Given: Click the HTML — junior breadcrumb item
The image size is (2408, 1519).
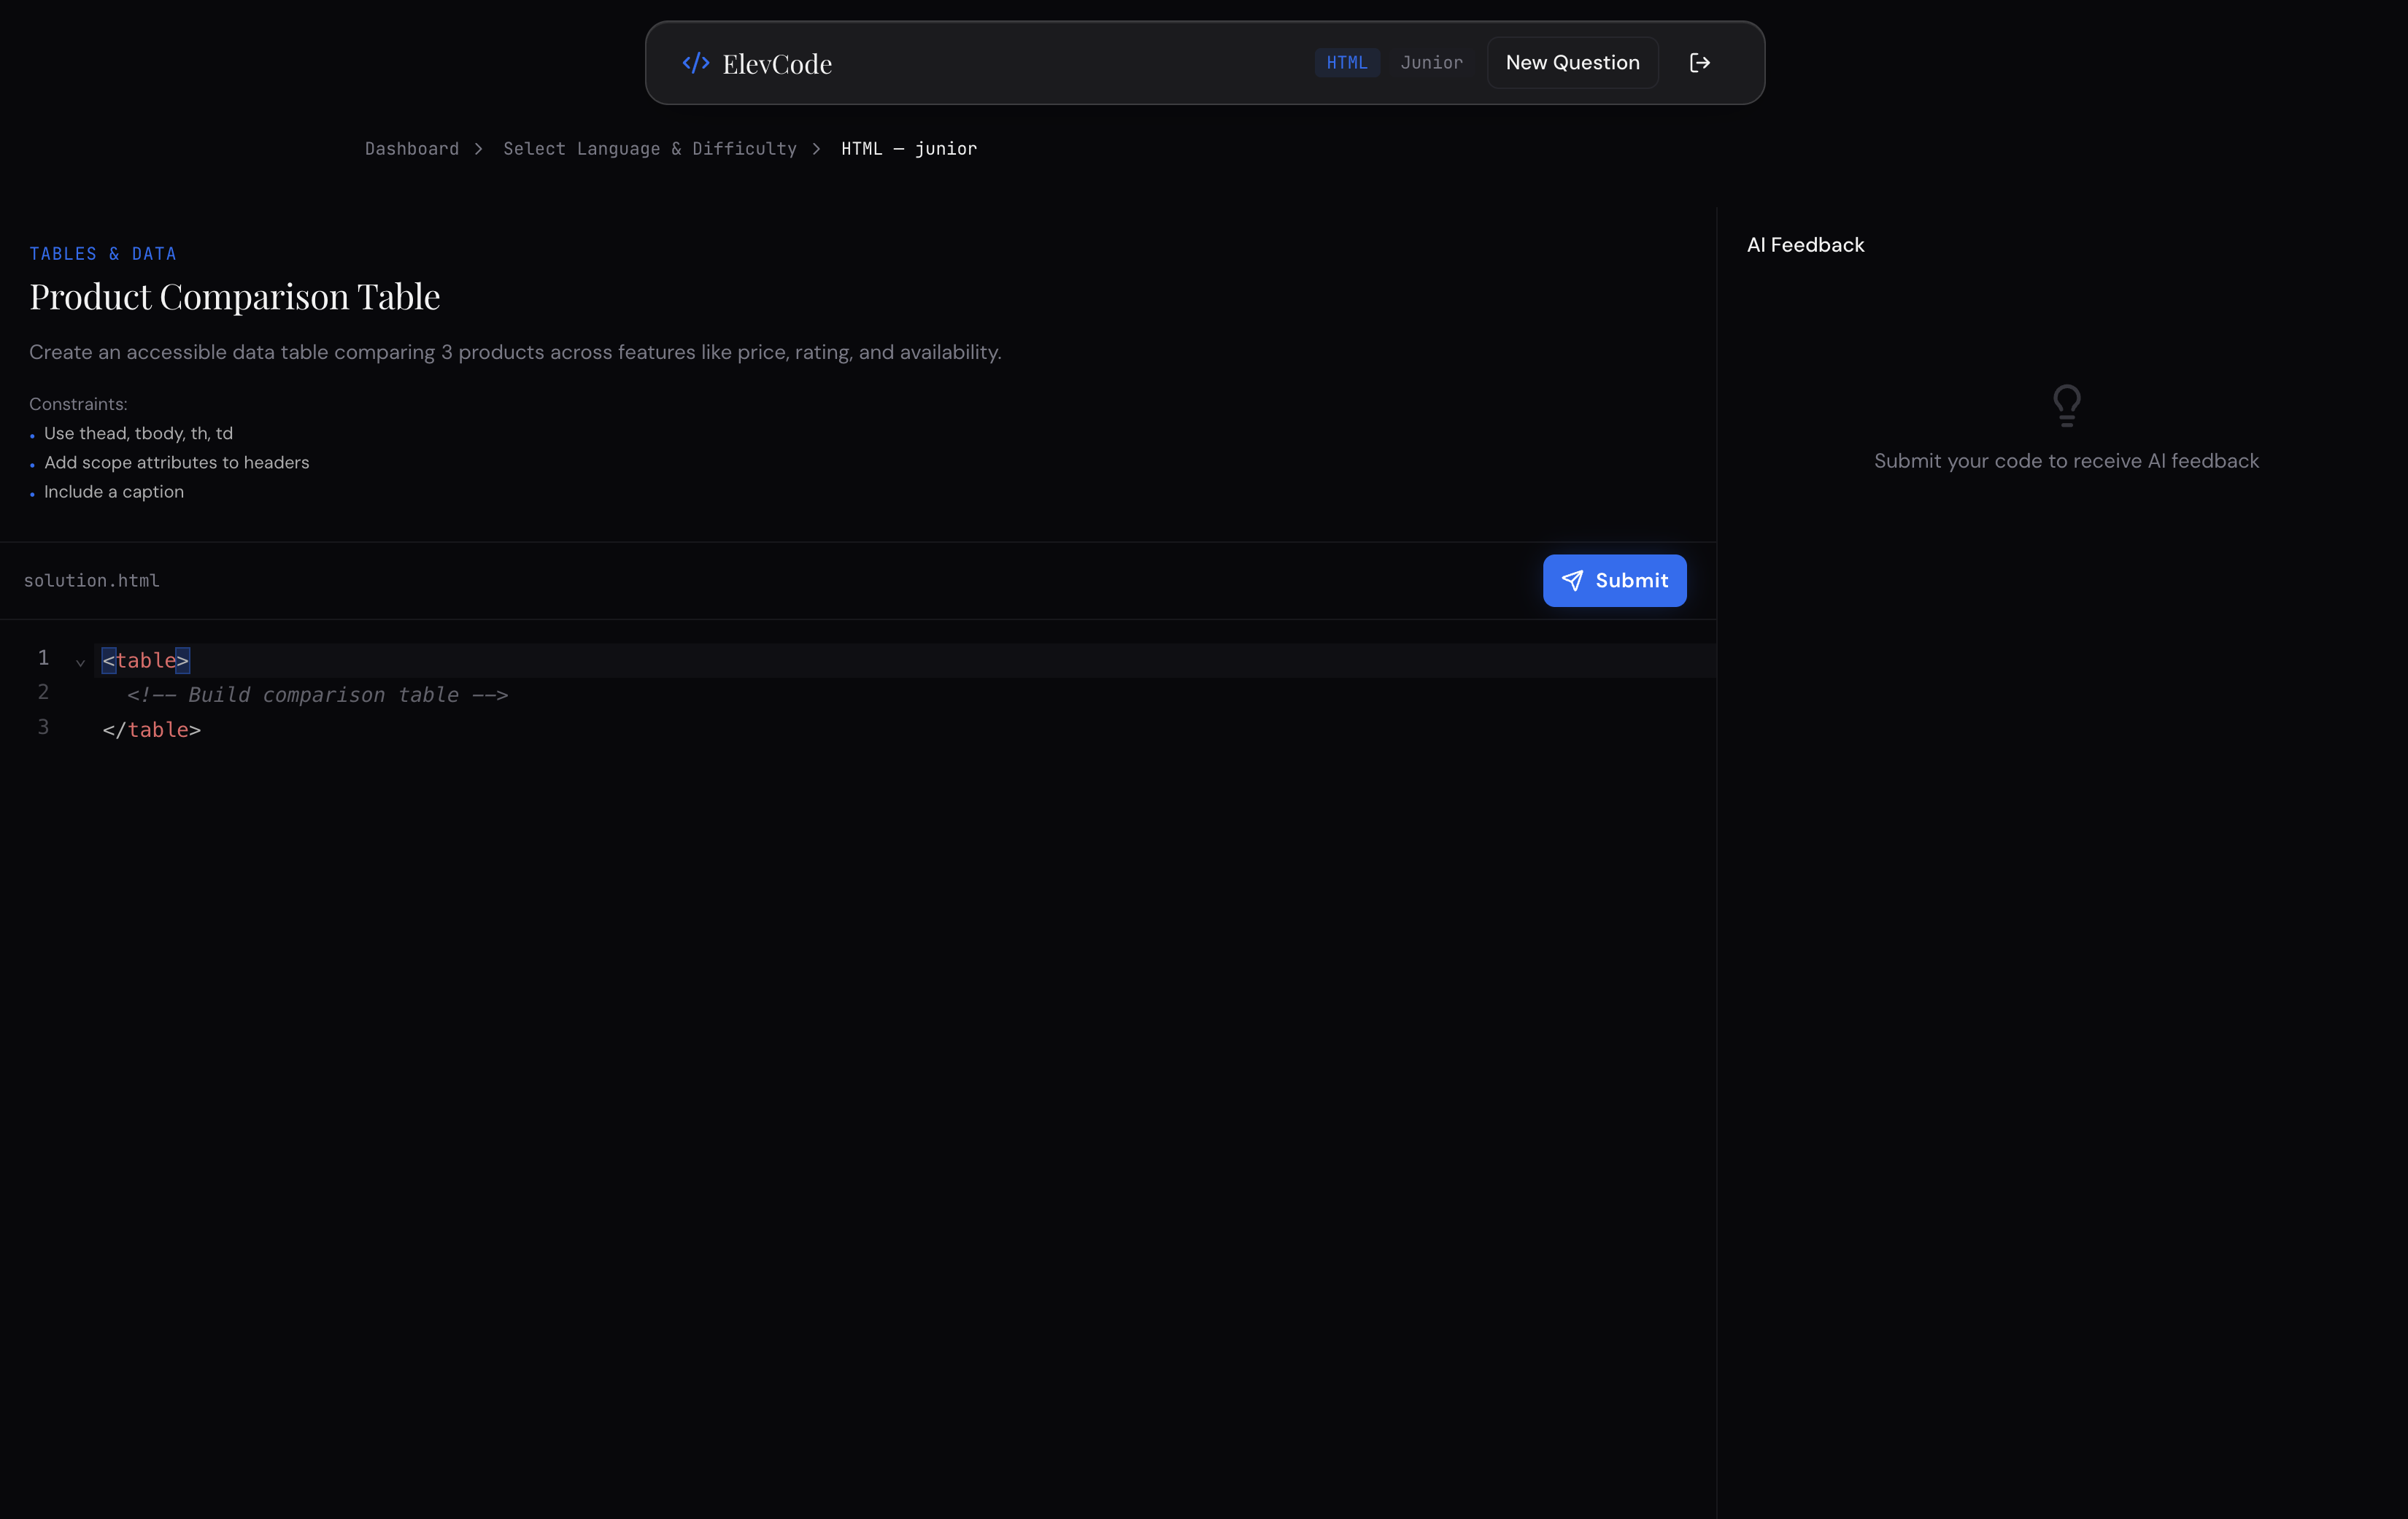Looking at the screenshot, I should (908, 148).
